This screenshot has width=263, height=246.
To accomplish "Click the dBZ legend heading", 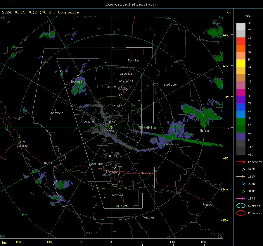I will [x=248, y=16].
